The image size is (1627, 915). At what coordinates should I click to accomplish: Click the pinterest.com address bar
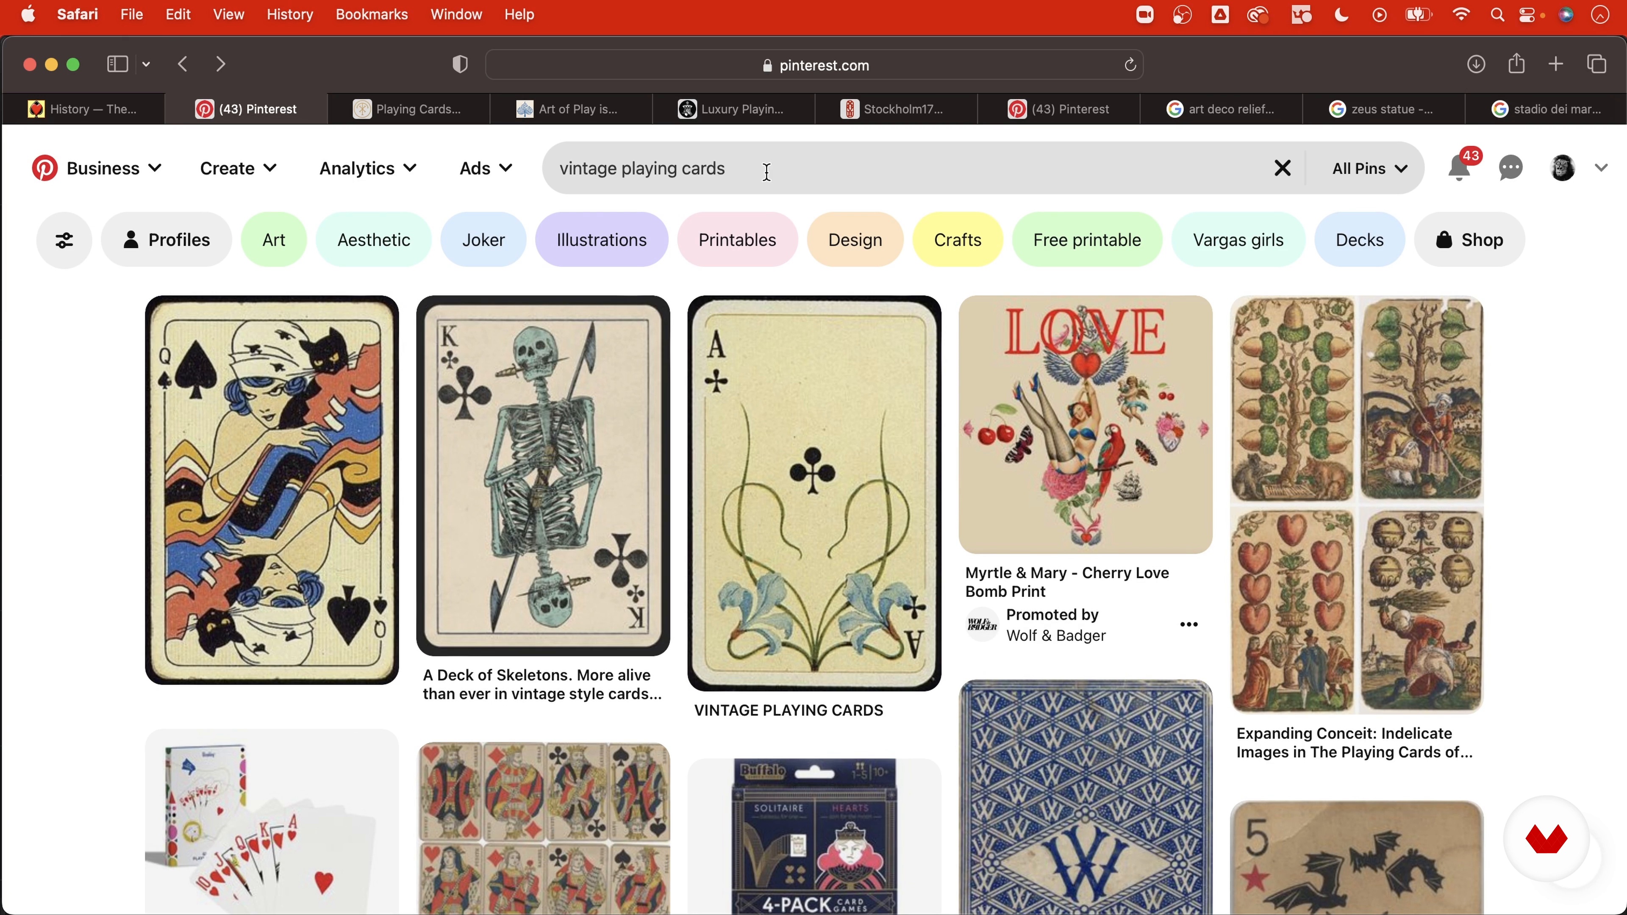[815, 64]
